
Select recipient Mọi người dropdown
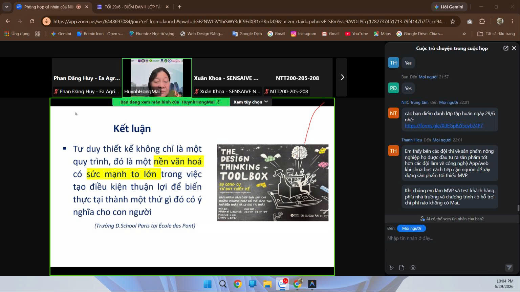click(411, 228)
